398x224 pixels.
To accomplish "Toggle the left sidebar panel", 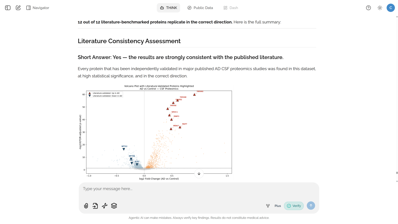I will click(7, 7).
